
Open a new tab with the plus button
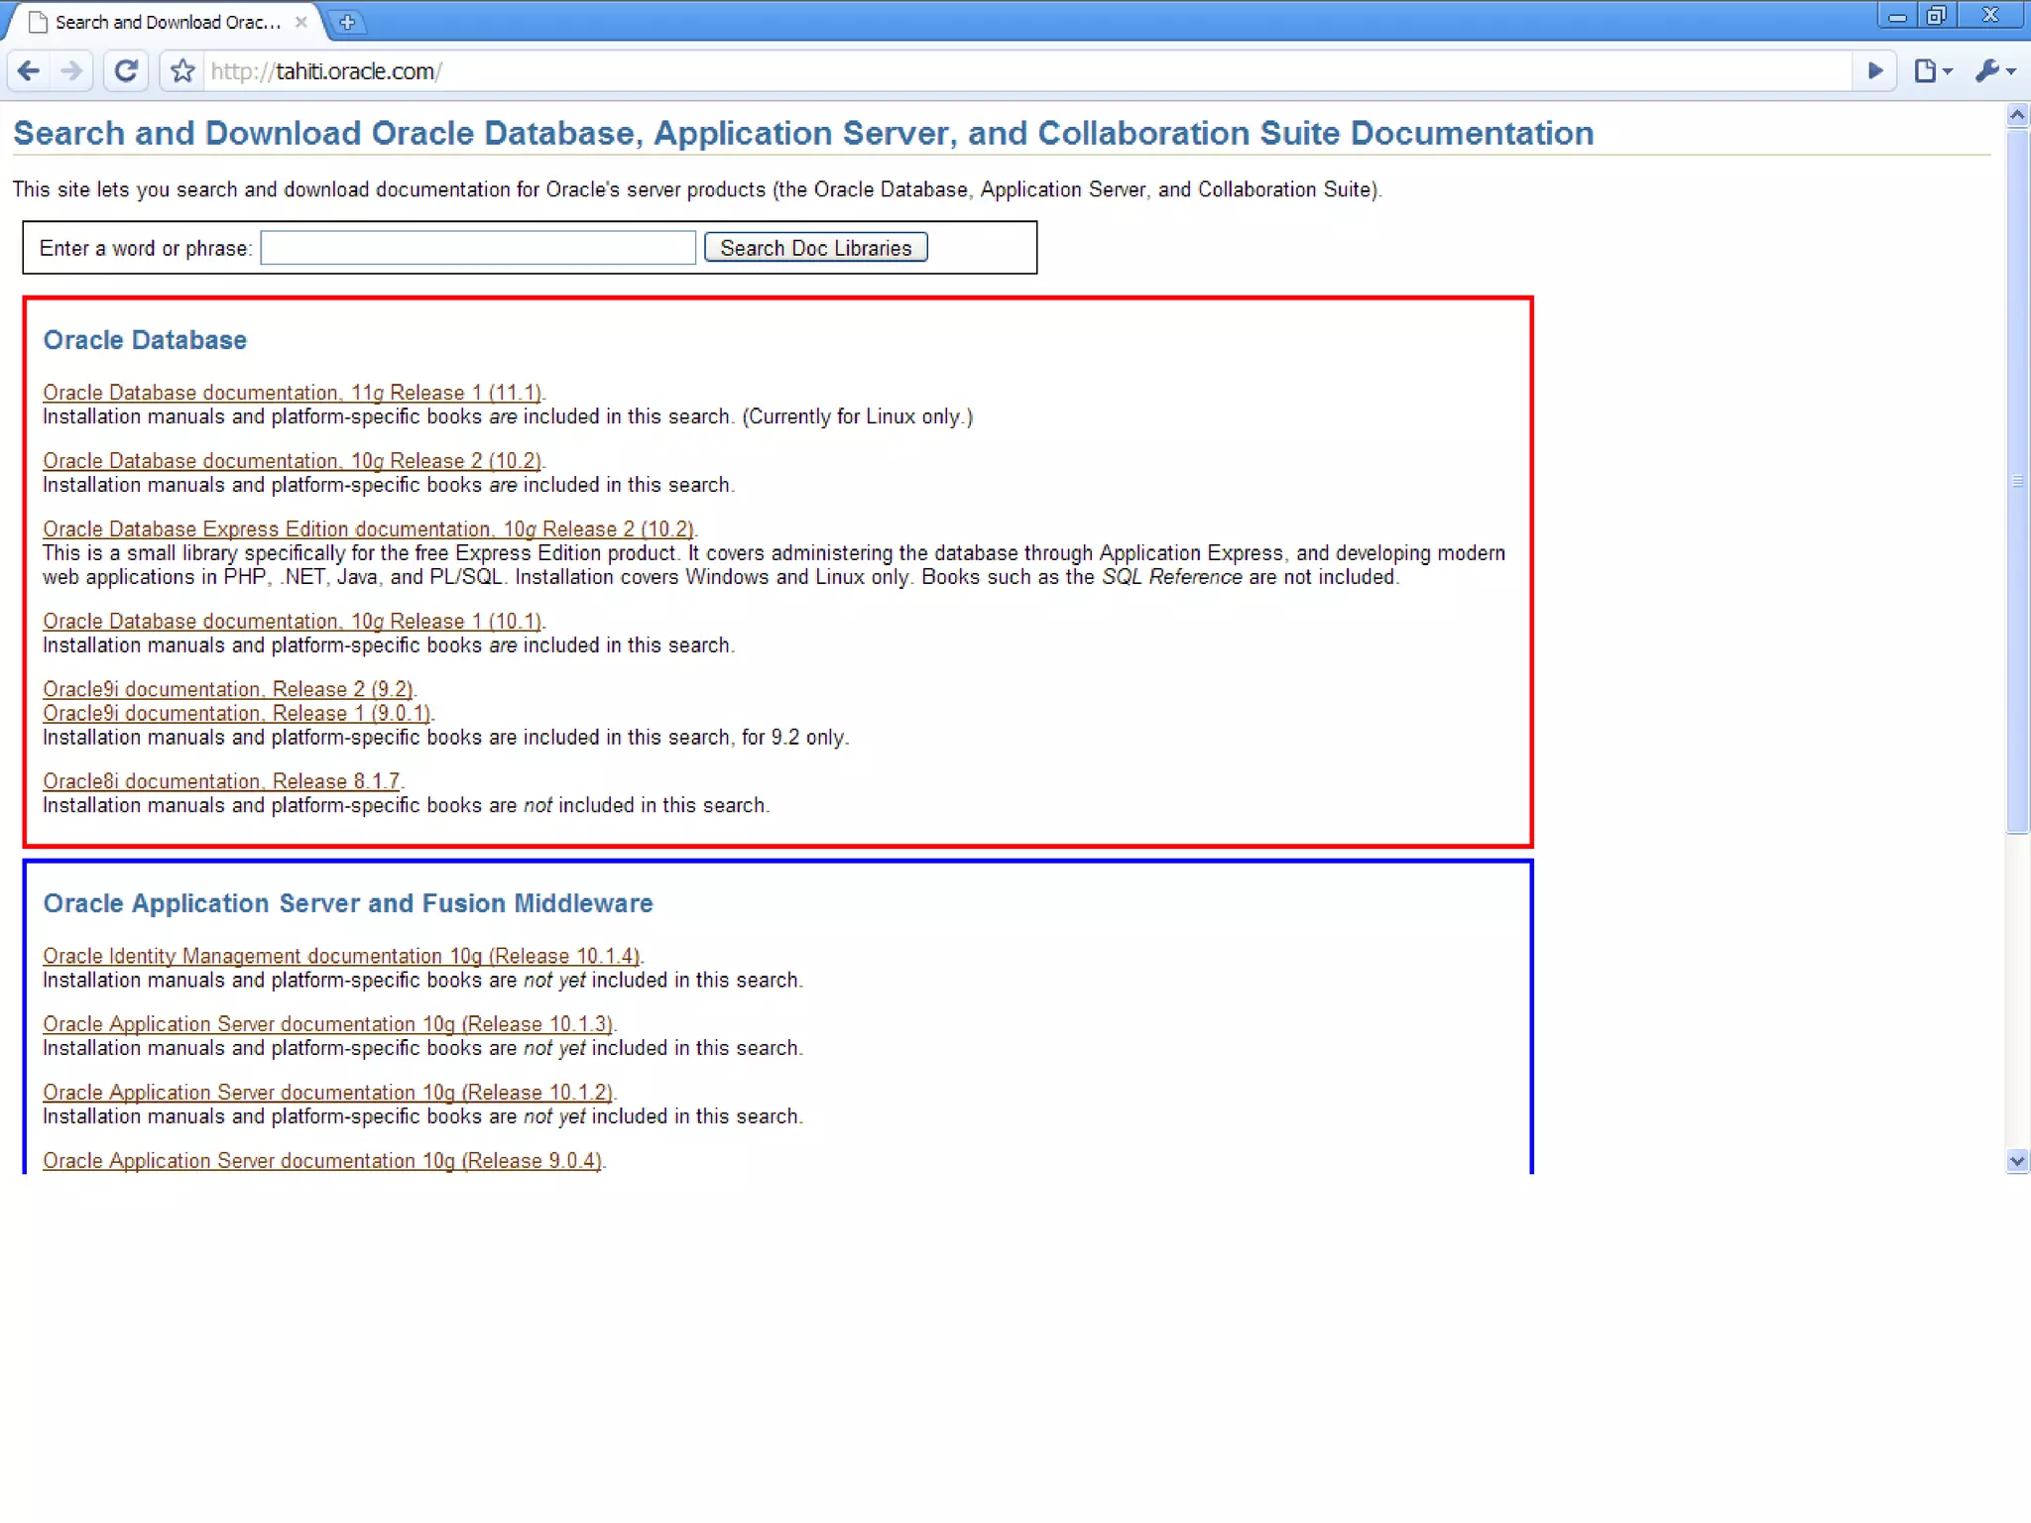click(x=347, y=22)
